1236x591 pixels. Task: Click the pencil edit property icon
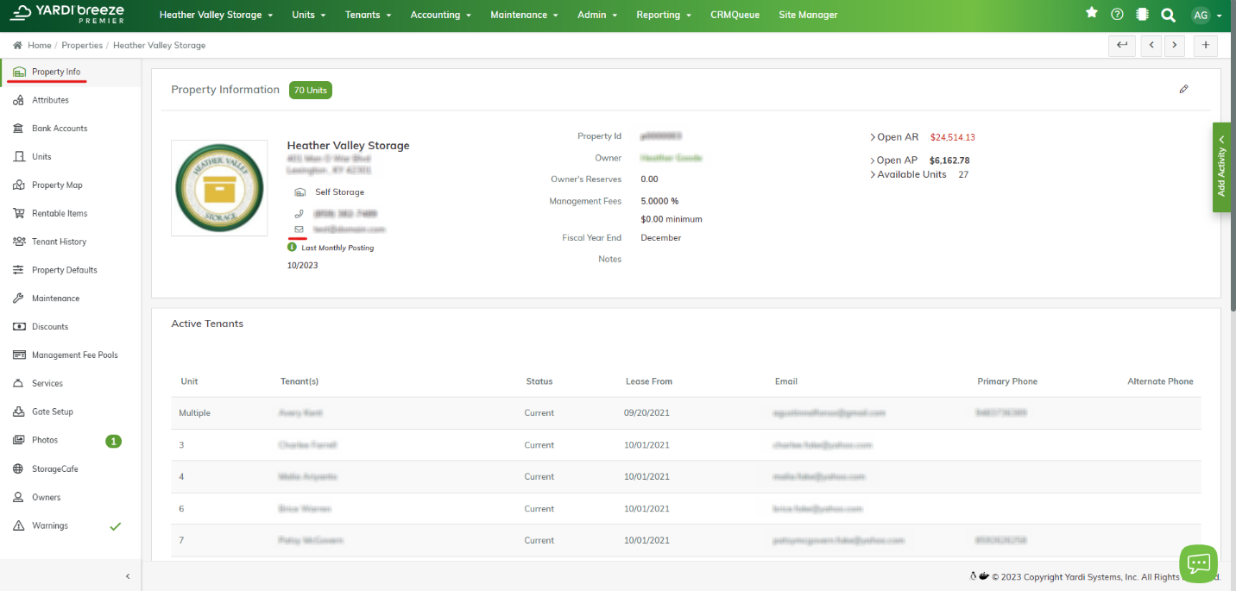(1183, 89)
